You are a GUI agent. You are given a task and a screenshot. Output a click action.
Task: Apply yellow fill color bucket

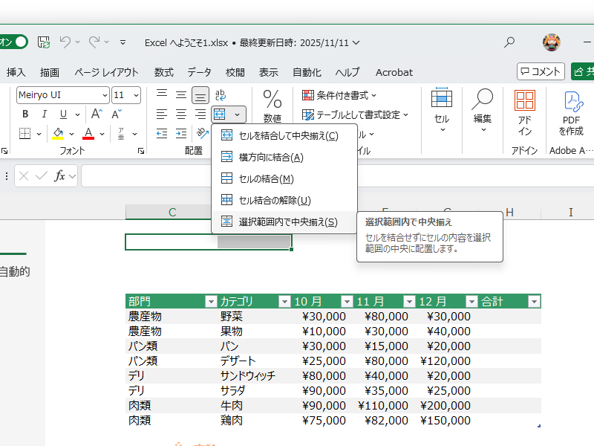pyautogui.click(x=58, y=134)
